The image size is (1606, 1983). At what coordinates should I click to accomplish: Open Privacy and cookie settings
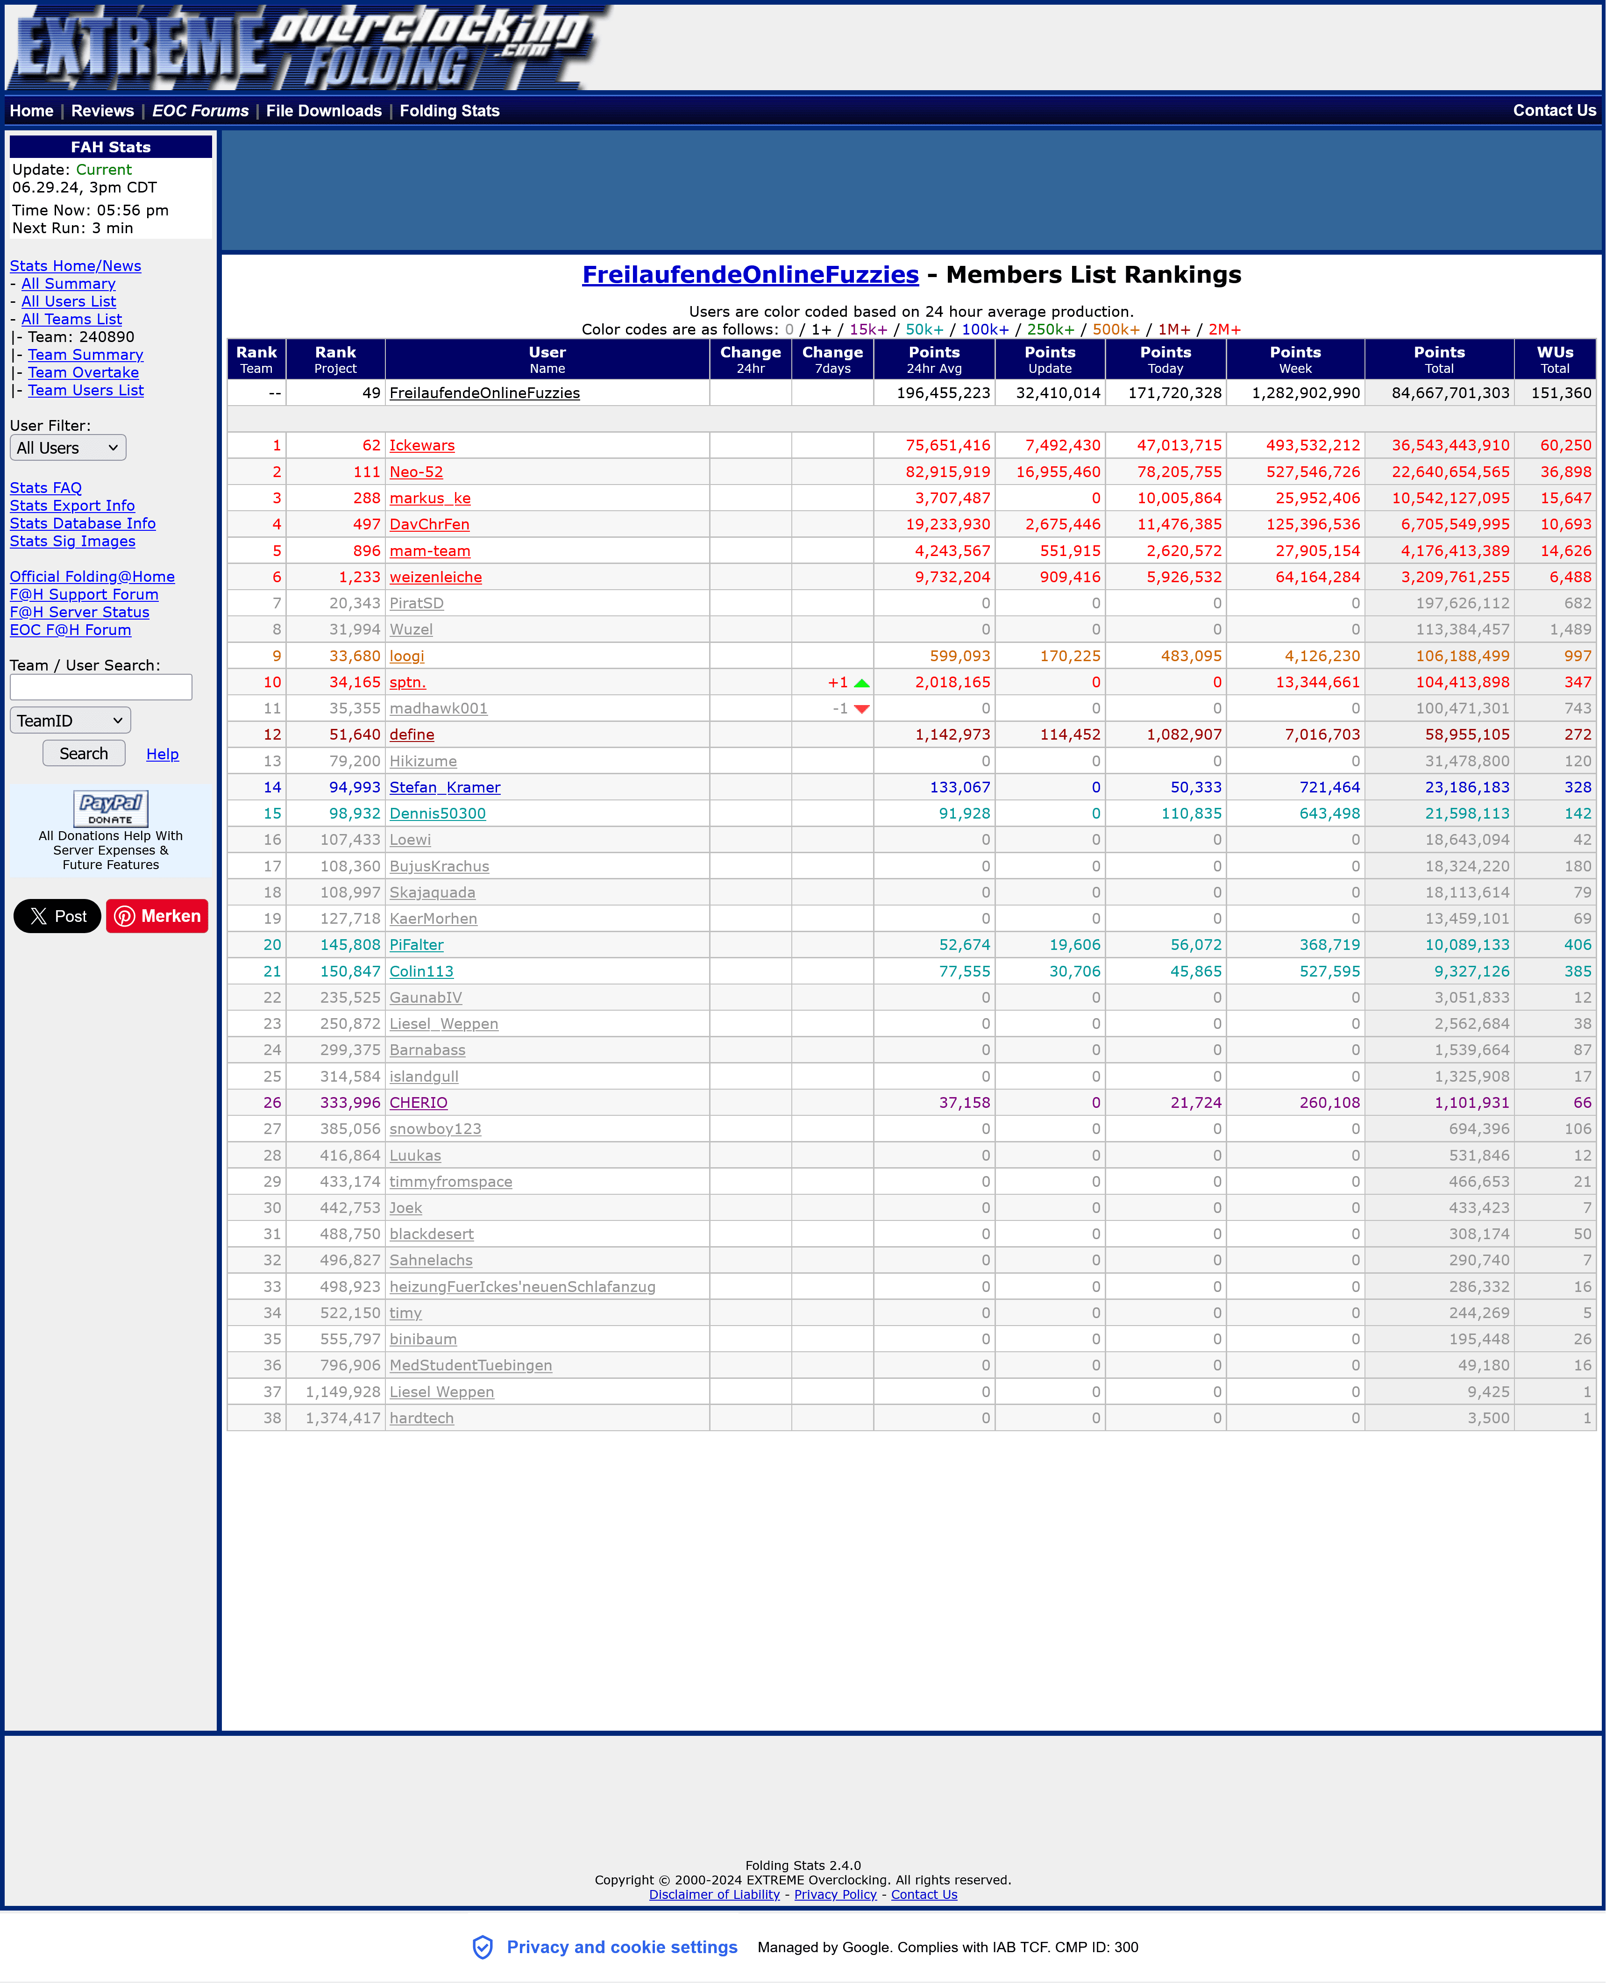tap(622, 1947)
